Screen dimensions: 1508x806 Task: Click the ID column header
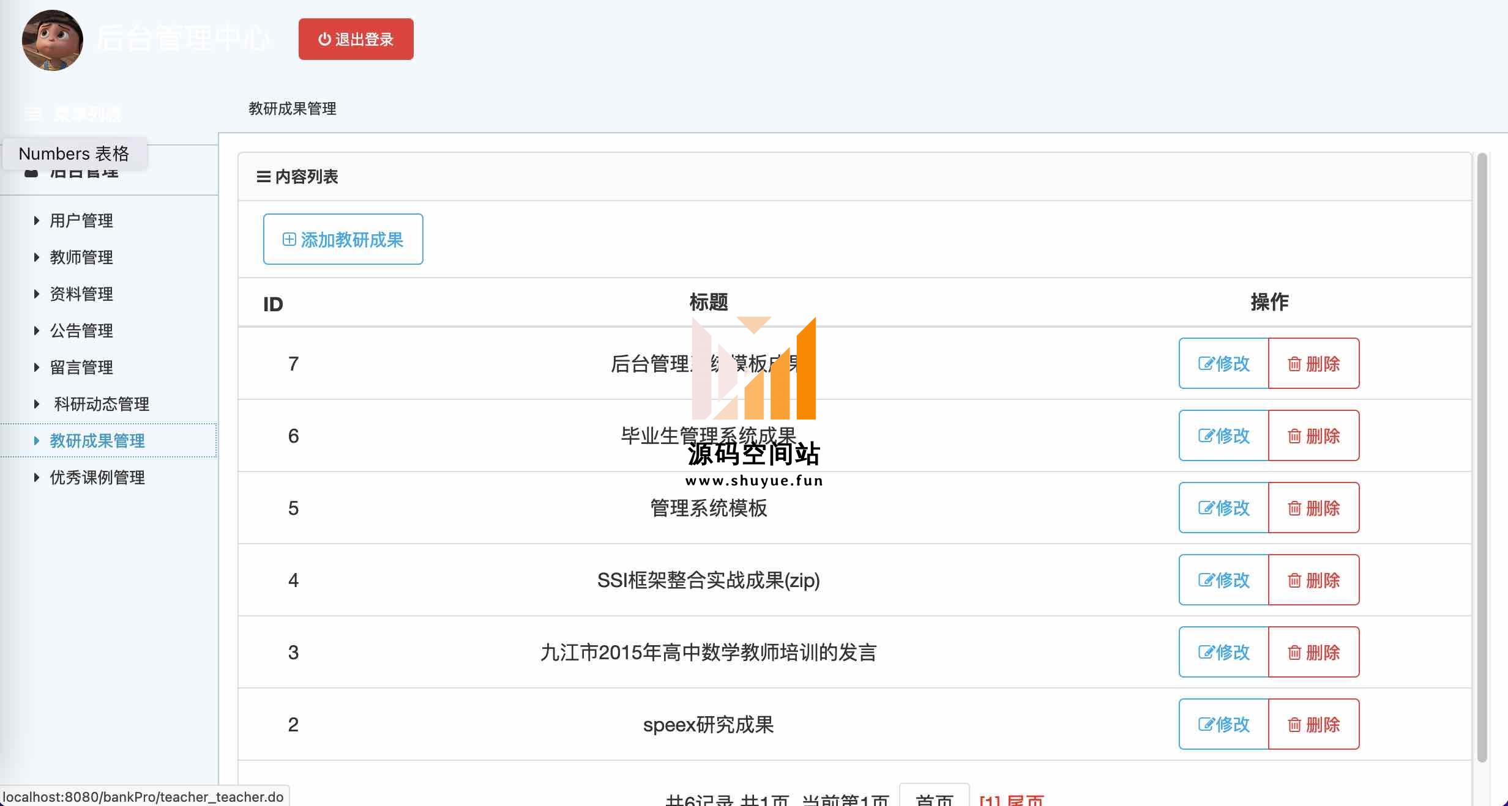[x=273, y=304]
